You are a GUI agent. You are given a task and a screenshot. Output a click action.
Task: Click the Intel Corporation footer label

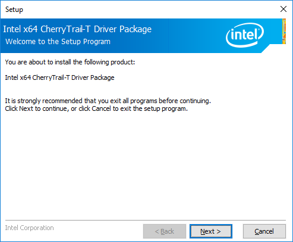pyautogui.click(x=29, y=228)
